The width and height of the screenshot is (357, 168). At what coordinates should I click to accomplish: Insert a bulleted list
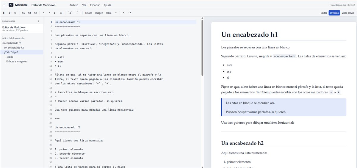pyautogui.click(x=49, y=13)
